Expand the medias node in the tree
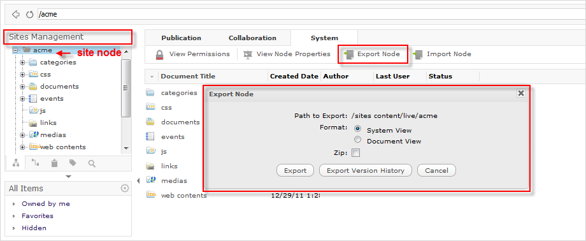 (x=22, y=135)
